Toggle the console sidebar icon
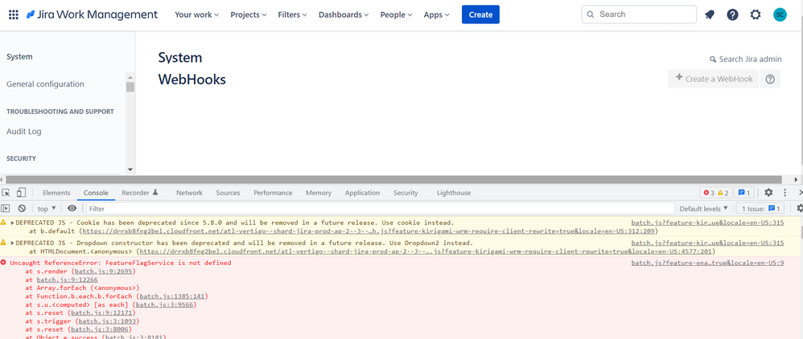This screenshot has width=803, height=339. [5, 208]
